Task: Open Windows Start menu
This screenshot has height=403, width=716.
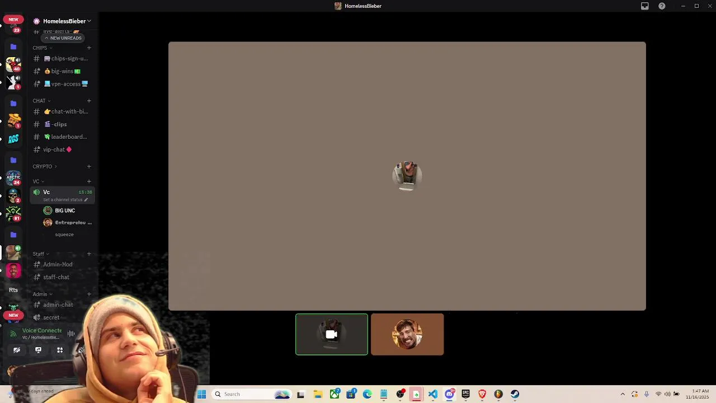Action: click(201, 394)
